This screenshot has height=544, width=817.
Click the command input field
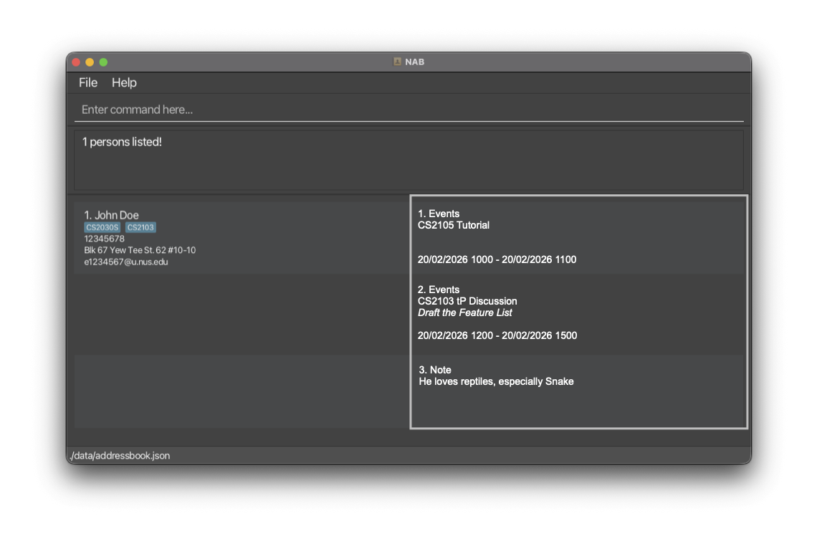(408, 110)
